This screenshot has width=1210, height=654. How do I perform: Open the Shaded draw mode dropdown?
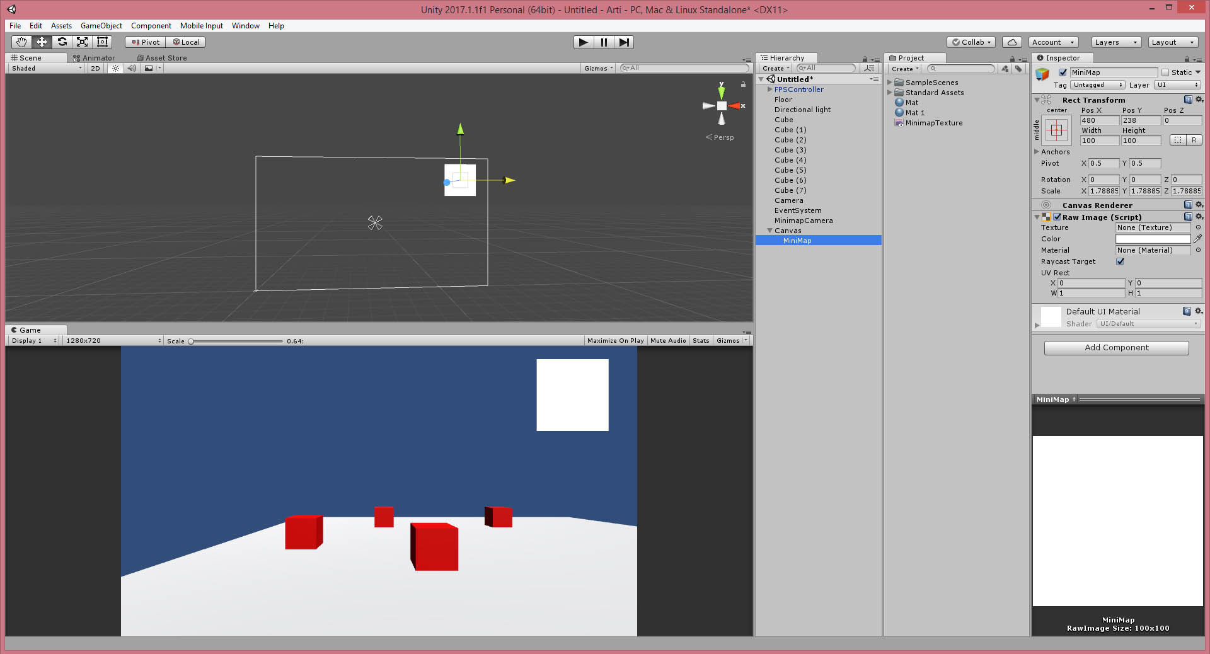47,68
